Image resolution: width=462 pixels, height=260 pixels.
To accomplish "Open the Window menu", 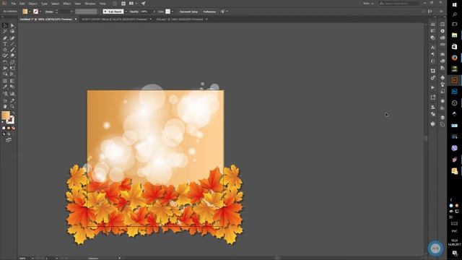I will 90,4.
